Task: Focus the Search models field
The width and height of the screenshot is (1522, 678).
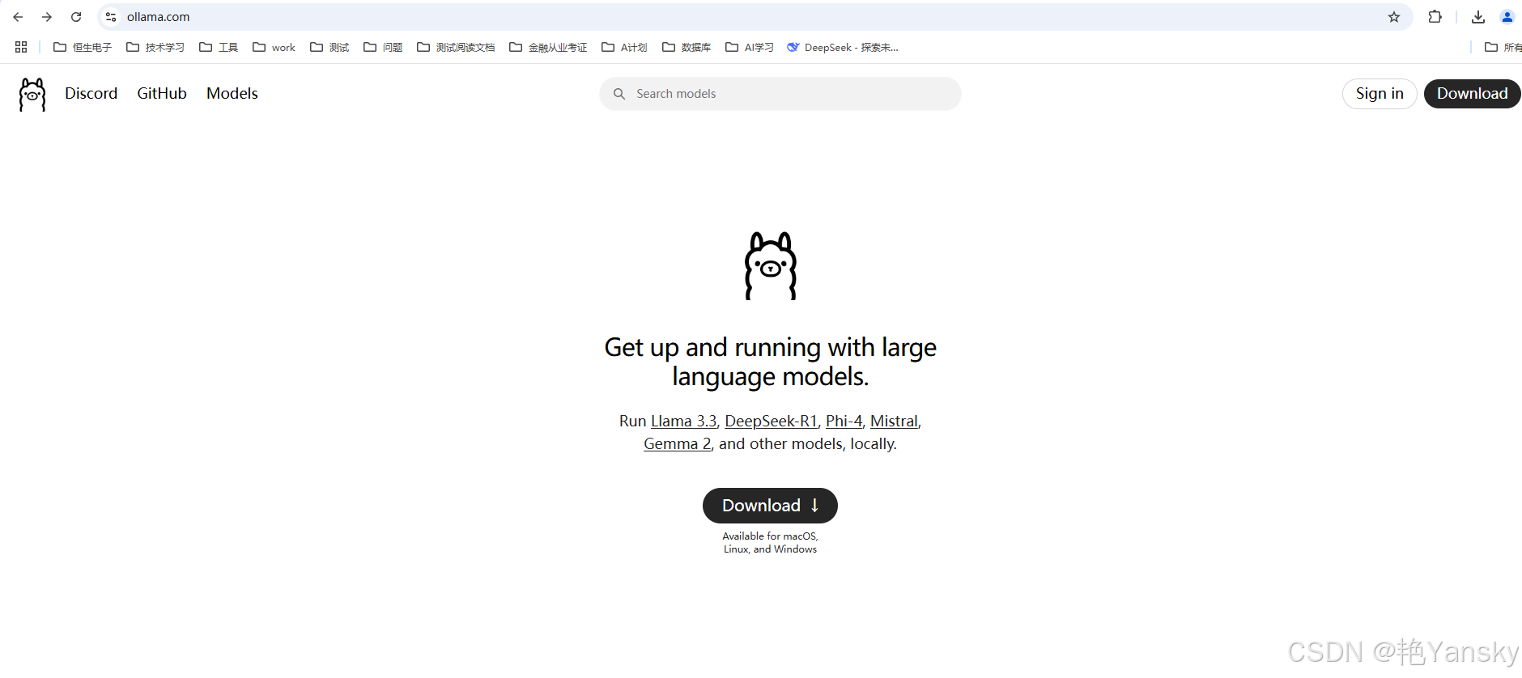Action: tap(780, 94)
